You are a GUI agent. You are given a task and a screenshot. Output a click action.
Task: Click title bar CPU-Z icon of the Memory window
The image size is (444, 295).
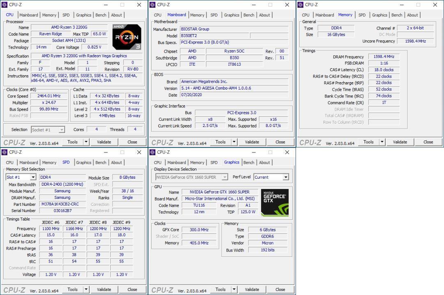pos(300,5)
